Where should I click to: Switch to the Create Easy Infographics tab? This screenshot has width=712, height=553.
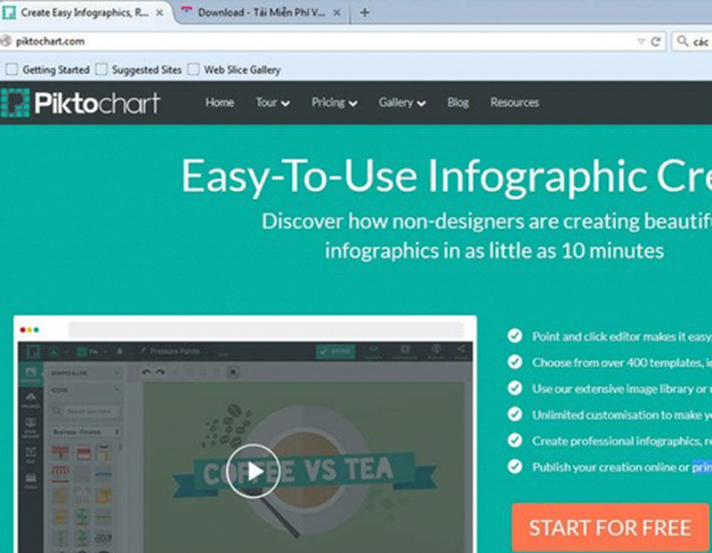tap(84, 12)
